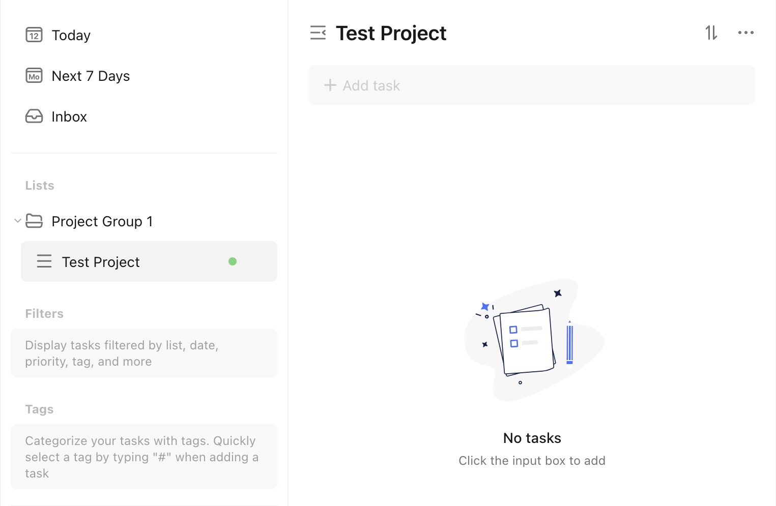Click the plus icon in Add task

[x=330, y=85]
